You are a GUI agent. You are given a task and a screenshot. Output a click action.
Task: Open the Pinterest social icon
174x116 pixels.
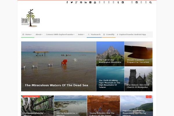(81, 2)
